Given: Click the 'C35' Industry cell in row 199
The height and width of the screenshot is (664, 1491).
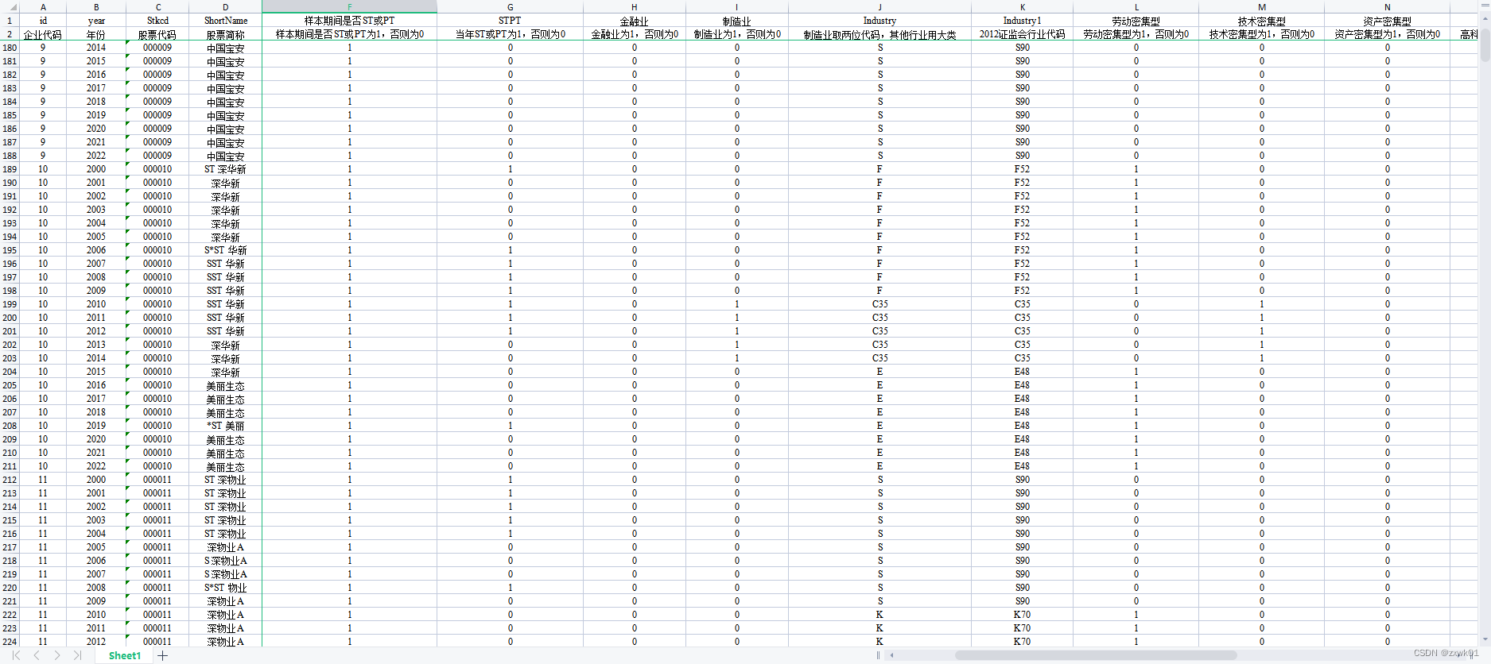Looking at the screenshot, I should (879, 304).
